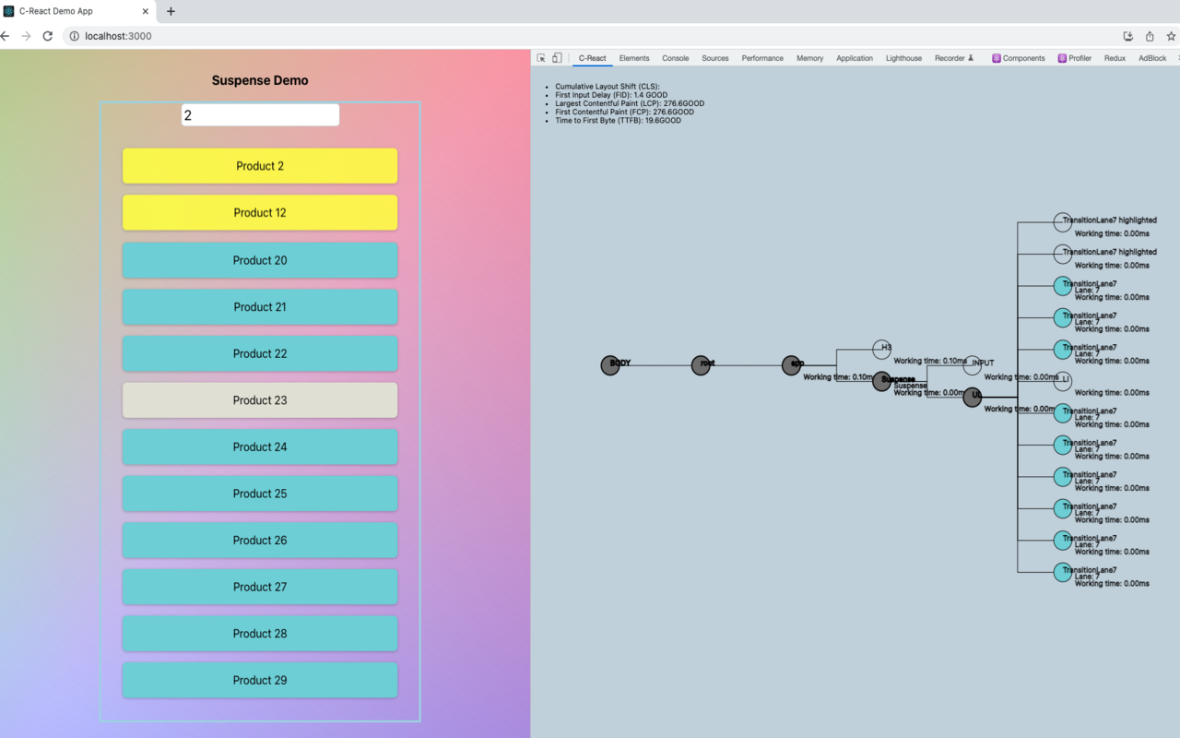
Task: Open the Memory tab
Action: [x=810, y=58]
